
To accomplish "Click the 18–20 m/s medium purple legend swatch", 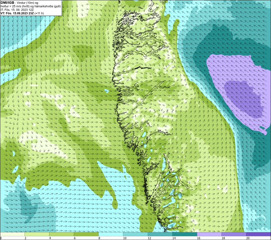I will [x=234, y=234].
